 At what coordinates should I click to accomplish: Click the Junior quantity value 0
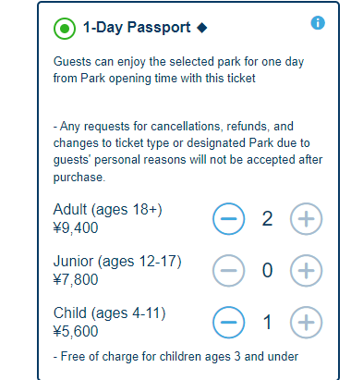(267, 271)
